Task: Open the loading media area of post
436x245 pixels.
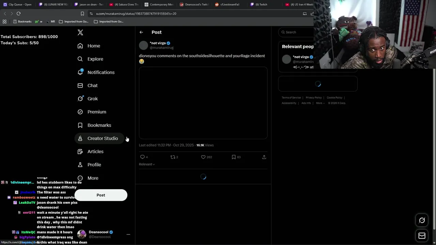Action: tap(203, 103)
